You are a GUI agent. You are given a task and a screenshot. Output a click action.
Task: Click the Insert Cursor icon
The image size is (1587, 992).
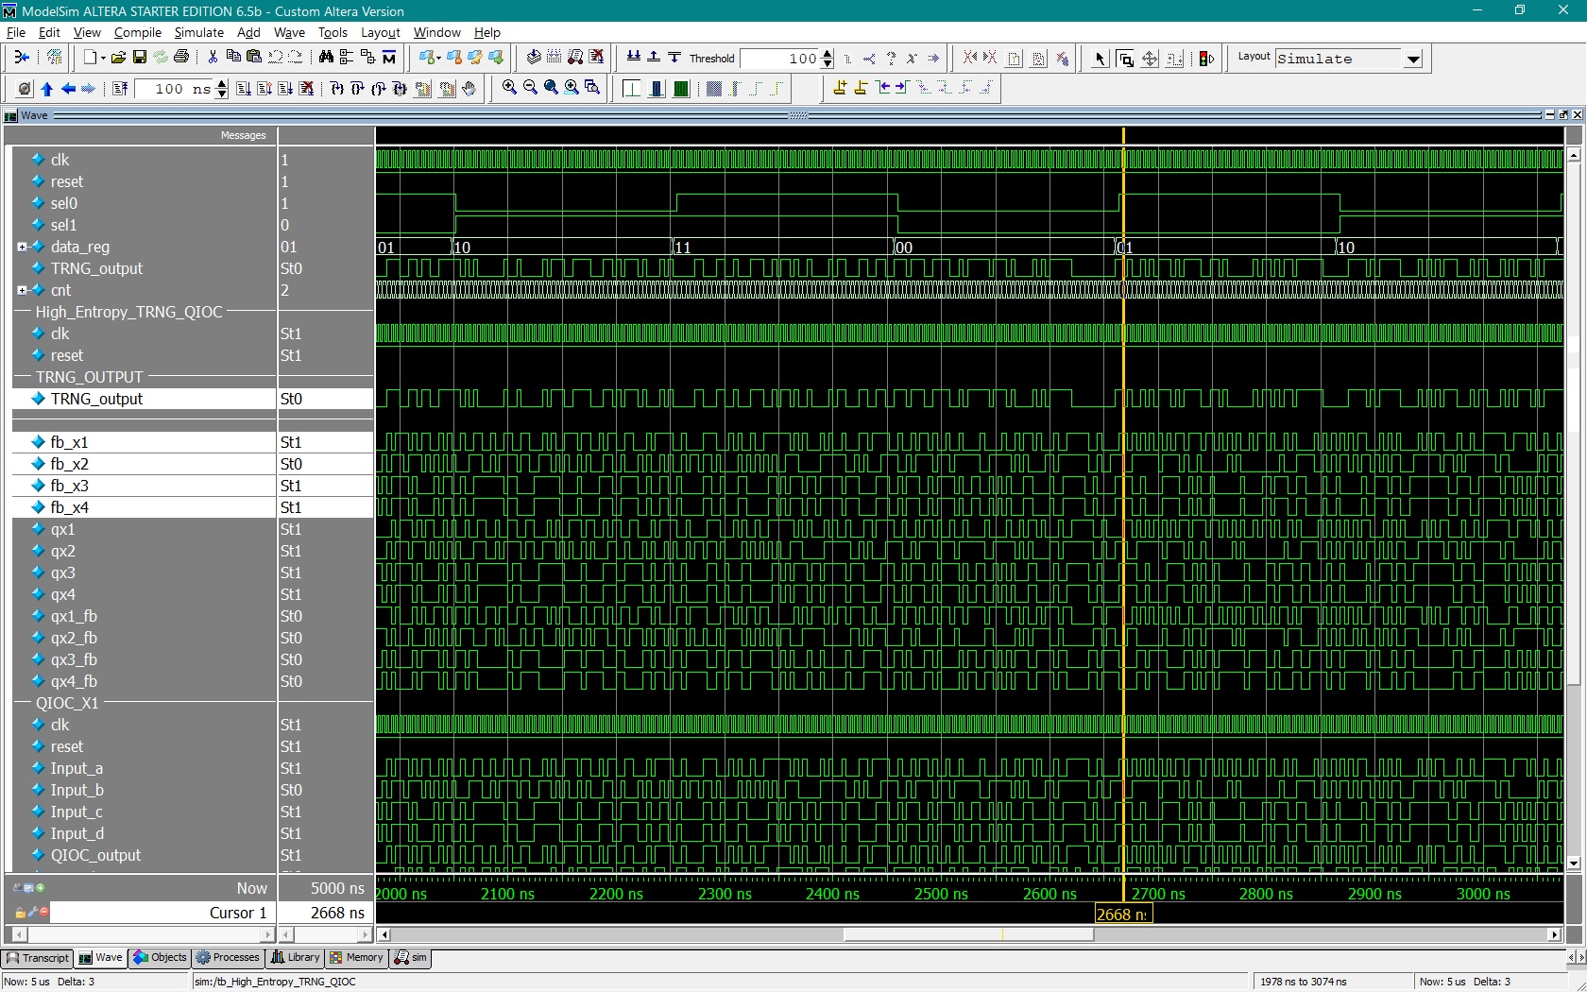point(839,88)
